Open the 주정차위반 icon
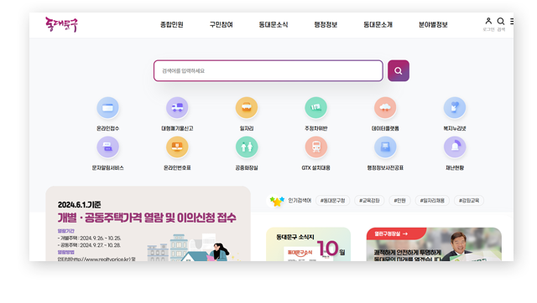Image resolution: width=537 pixels, height=303 pixels. click(315, 108)
